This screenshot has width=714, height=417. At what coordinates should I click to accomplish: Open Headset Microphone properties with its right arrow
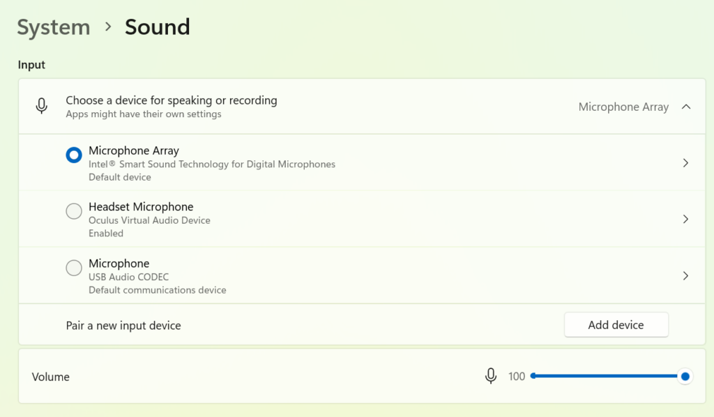[x=685, y=219]
